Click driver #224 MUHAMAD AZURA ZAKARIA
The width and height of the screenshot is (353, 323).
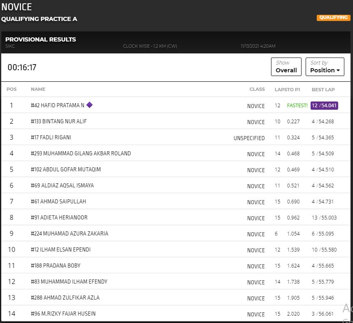click(69, 234)
